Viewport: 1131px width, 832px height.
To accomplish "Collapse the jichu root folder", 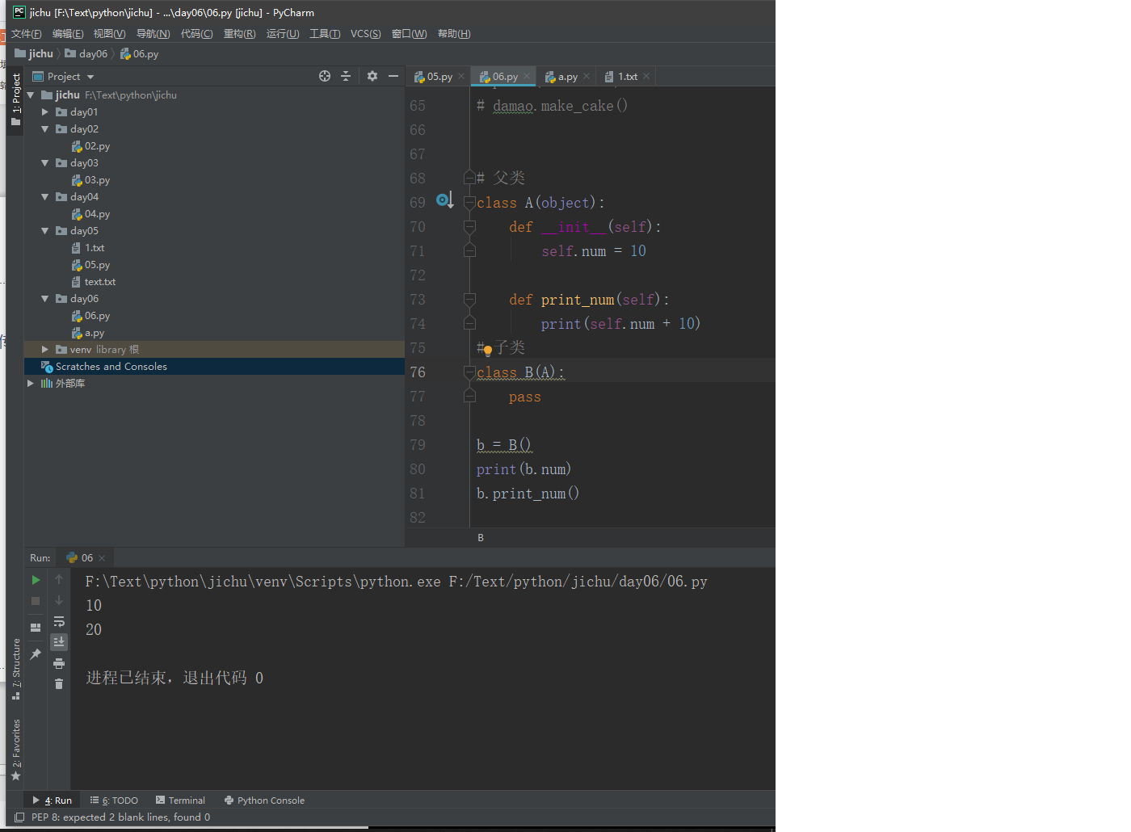I will [x=31, y=95].
